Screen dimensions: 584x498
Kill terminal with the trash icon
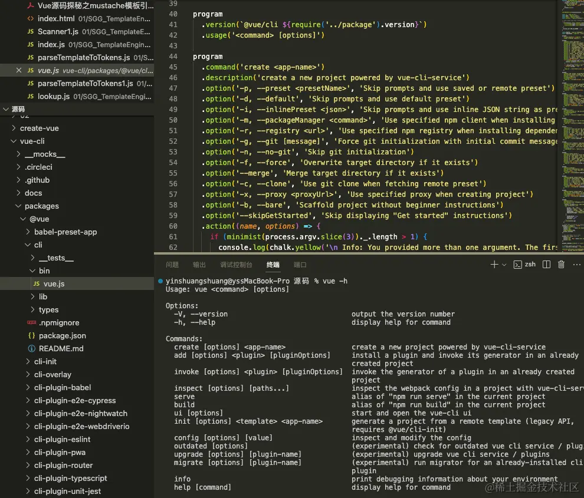(x=561, y=264)
